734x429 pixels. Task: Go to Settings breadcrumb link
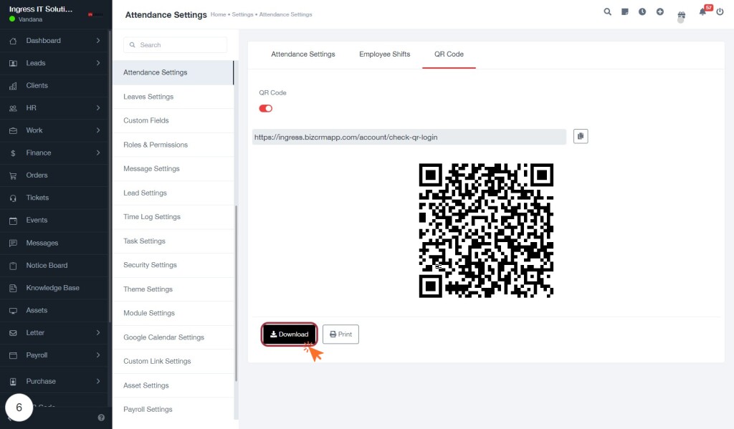point(242,14)
